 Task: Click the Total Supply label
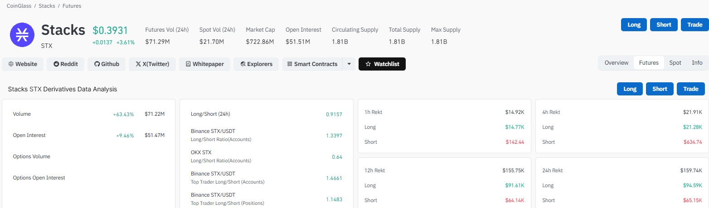[x=405, y=30]
